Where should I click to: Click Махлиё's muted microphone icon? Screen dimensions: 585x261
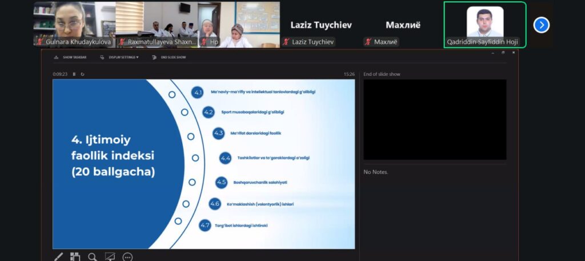coord(368,42)
